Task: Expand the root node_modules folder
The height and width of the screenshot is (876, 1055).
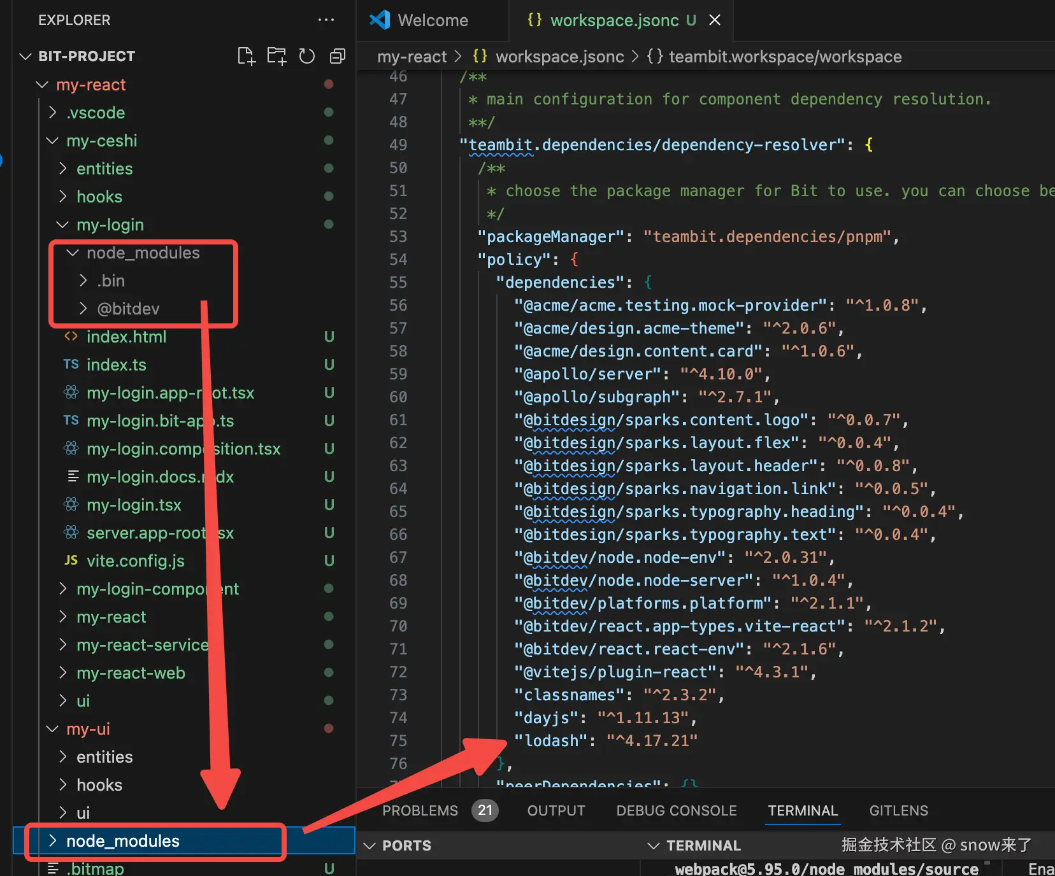Action: (53, 840)
